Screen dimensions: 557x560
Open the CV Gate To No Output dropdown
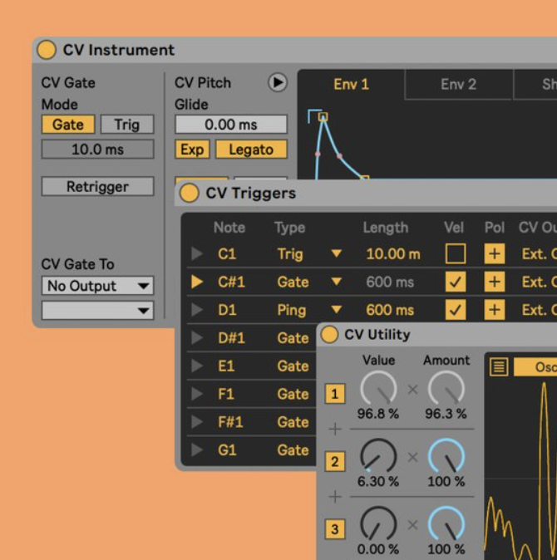tap(98, 286)
